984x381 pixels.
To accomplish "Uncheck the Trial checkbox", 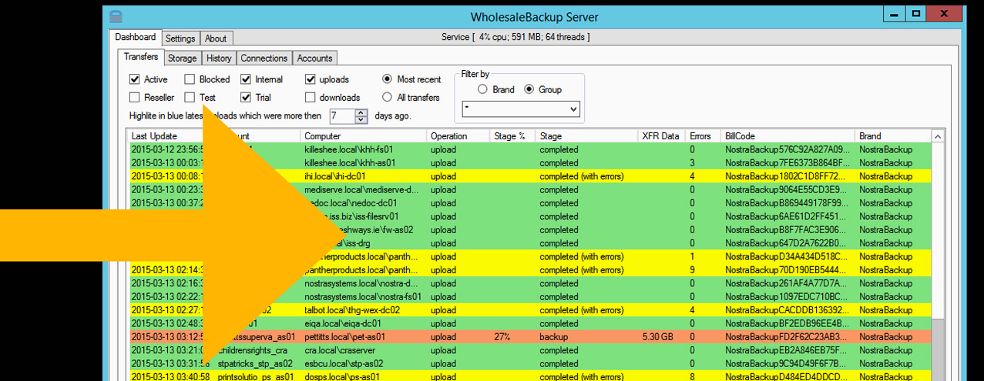I will tap(246, 98).
